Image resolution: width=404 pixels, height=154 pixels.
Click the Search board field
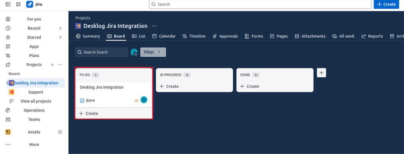click(101, 52)
